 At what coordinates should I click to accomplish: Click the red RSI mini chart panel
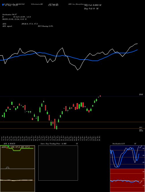127,180
